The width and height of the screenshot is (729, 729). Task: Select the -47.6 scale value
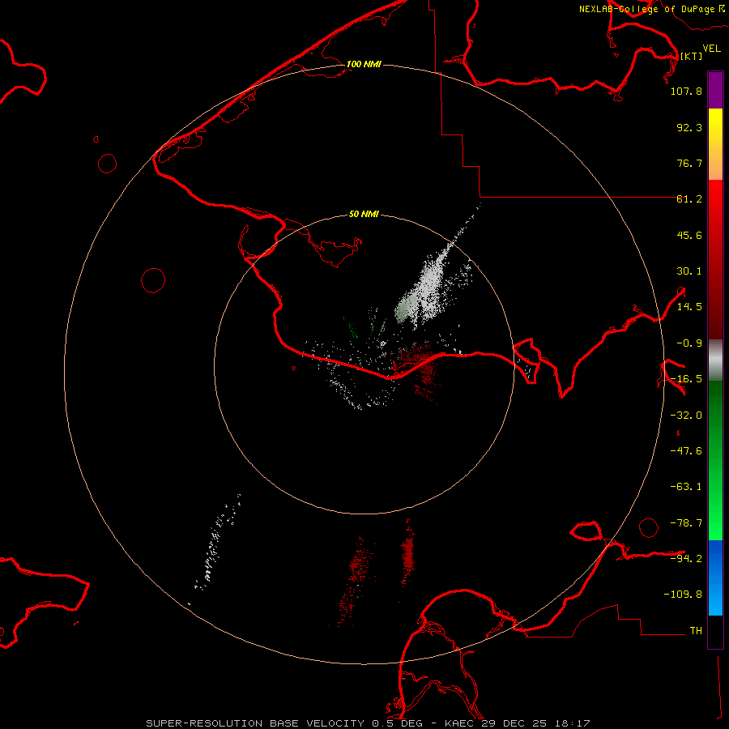point(686,451)
